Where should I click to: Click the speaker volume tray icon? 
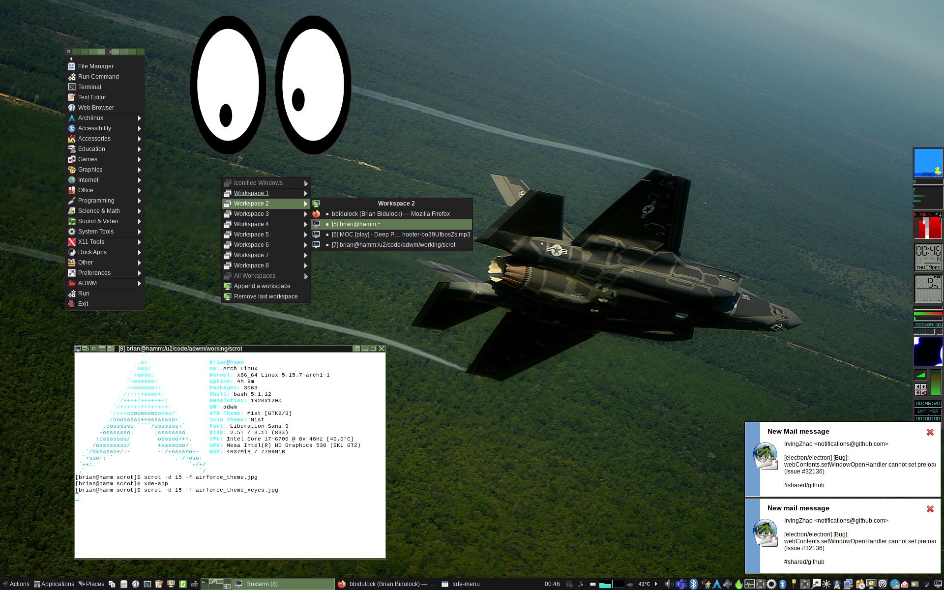click(x=669, y=584)
